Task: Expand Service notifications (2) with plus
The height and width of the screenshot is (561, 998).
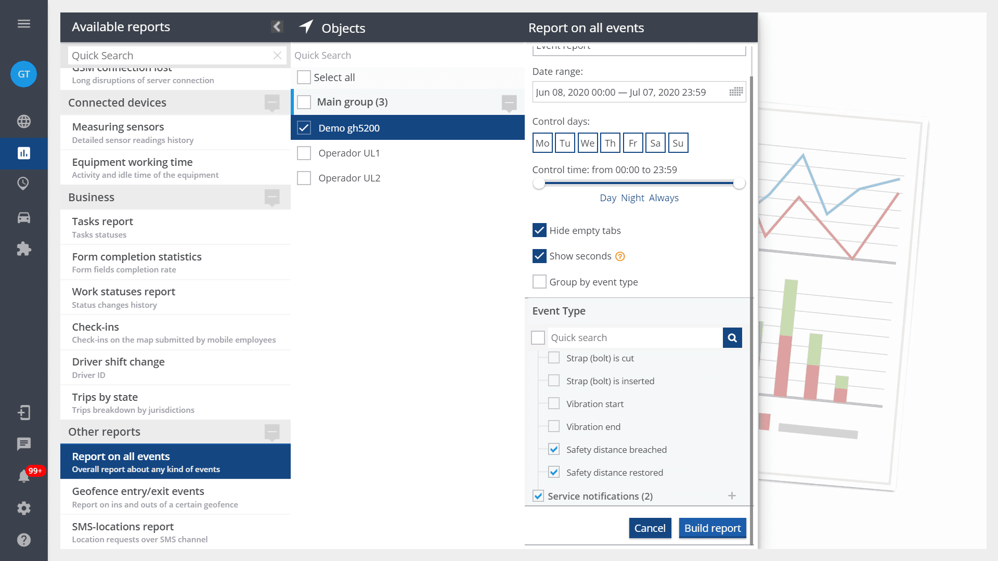Action: click(x=732, y=496)
